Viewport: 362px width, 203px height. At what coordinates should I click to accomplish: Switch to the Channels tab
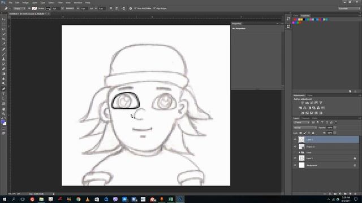(305, 118)
